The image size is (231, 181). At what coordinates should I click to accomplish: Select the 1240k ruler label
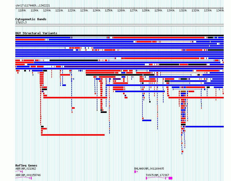click(97, 10)
